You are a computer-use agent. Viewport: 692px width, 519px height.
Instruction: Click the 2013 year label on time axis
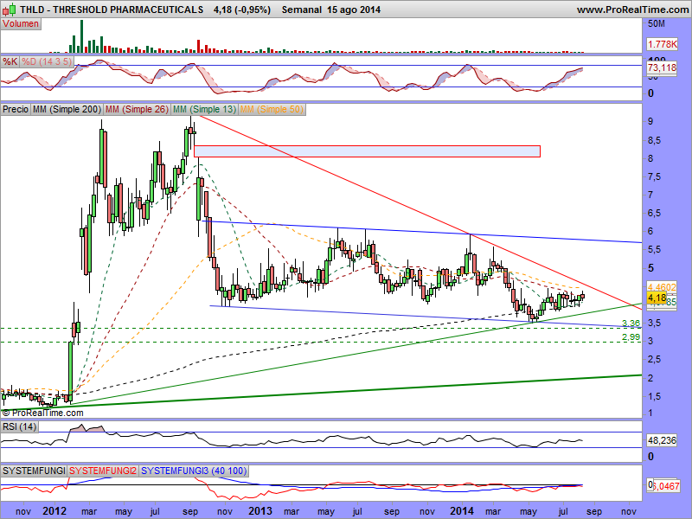tap(260, 511)
